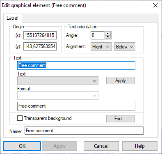Increase the Angle with up arrow
The height and width of the screenshot is (154, 162).
point(108,34)
